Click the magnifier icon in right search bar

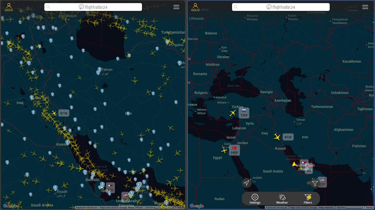pyautogui.click(x=236, y=7)
